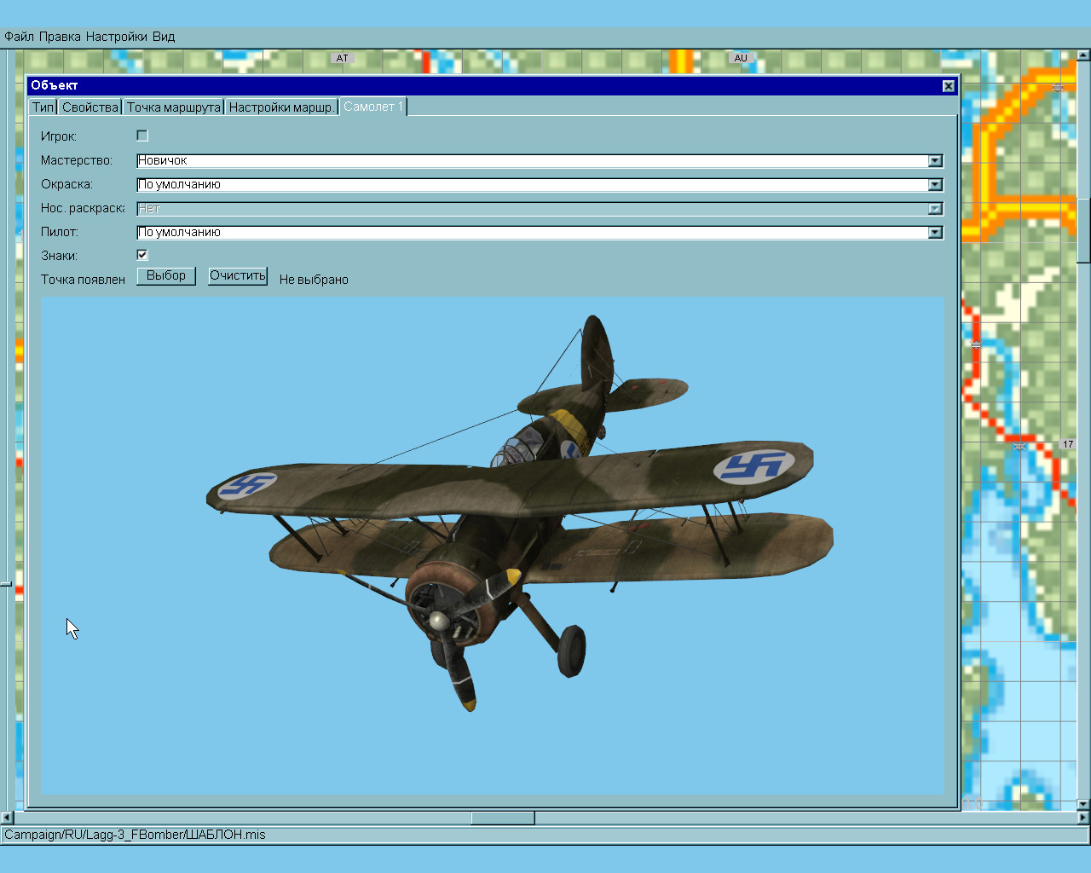Uncheck the Знаки checkbox
The width and height of the screenshot is (1091, 873).
click(142, 255)
